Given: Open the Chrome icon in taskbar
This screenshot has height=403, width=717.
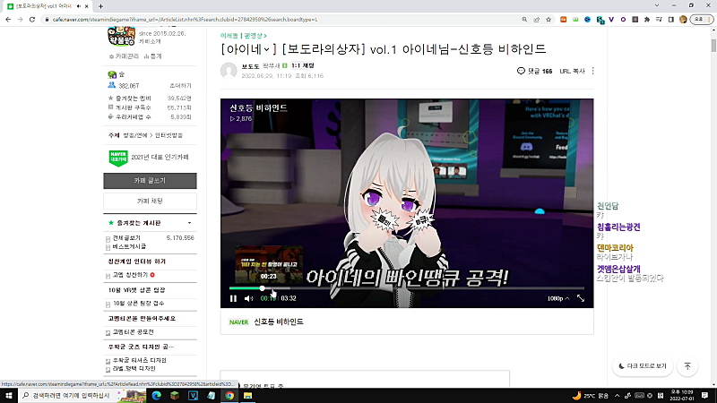Looking at the screenshot, I should click(229, 395).
